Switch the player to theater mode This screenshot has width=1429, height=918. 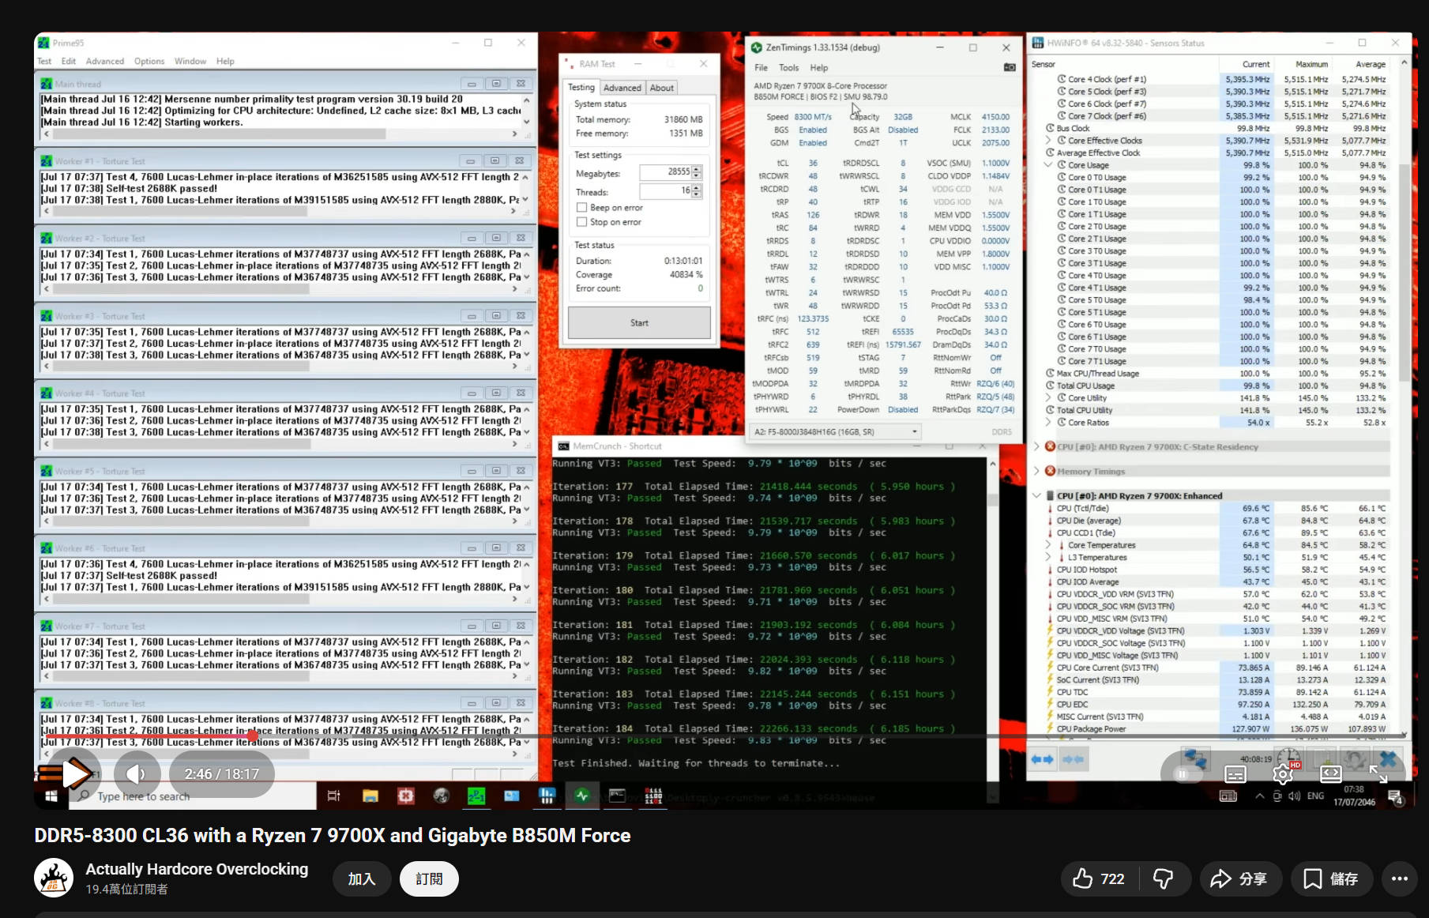(x=1331, y=774)
